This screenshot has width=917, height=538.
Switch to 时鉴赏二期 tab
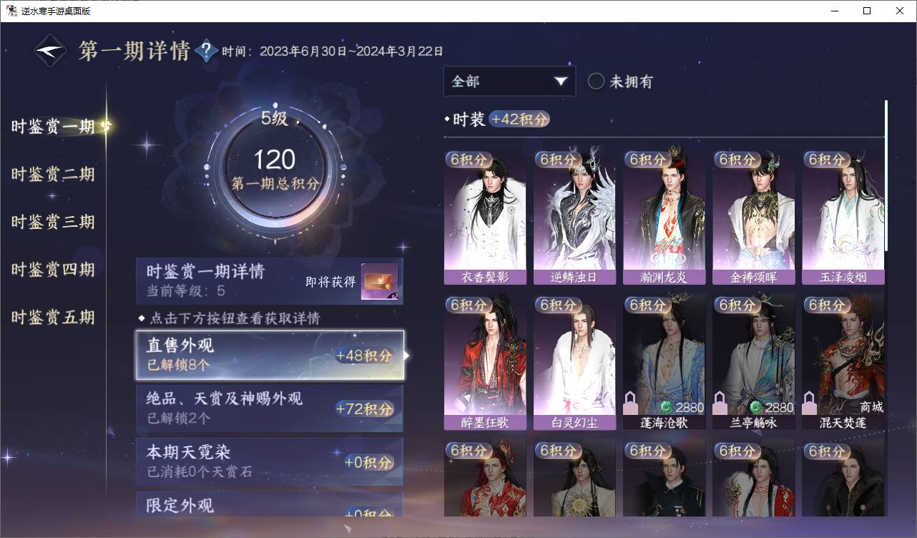(x=53, y=174)
